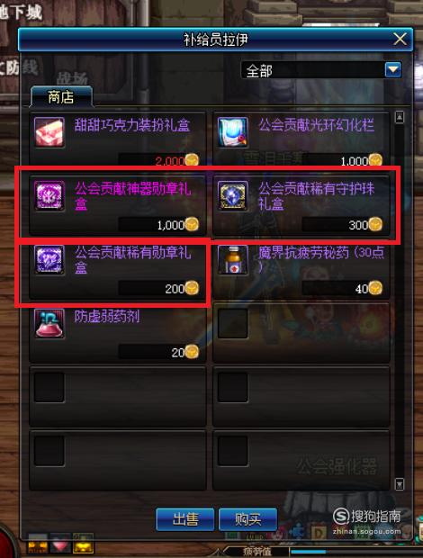Close the 补给员拉伊 shop window

(400, 39)
